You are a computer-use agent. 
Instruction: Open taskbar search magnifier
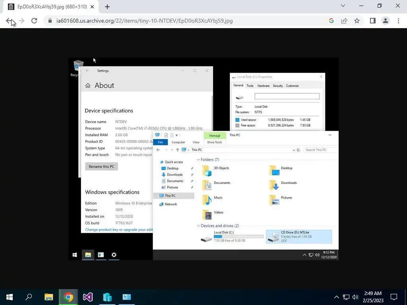pos(29,297)
